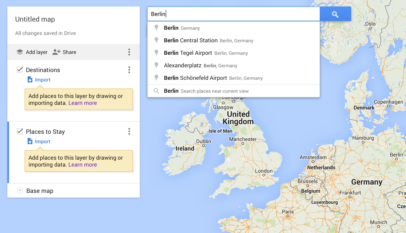406x233 pixels.
Task: Open the Places to Stay layer options menu
Action: (129, 131)
